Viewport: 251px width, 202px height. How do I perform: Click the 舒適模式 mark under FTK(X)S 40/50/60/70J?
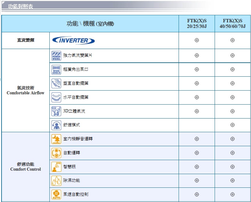[x=232, y=125]
